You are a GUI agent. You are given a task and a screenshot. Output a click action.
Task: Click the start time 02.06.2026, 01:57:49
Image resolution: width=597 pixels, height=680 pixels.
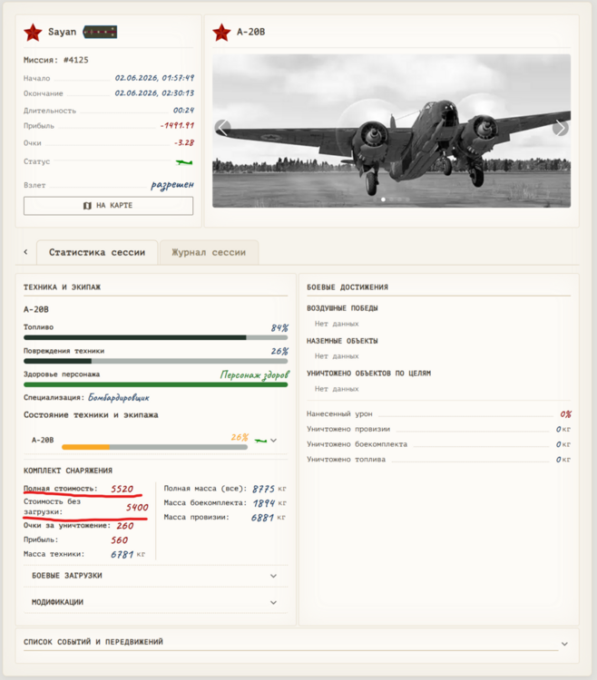[154, 78]
